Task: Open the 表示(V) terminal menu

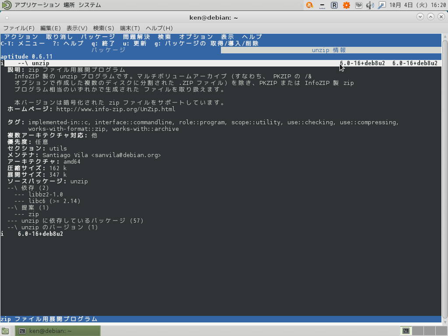Action: 77,28
